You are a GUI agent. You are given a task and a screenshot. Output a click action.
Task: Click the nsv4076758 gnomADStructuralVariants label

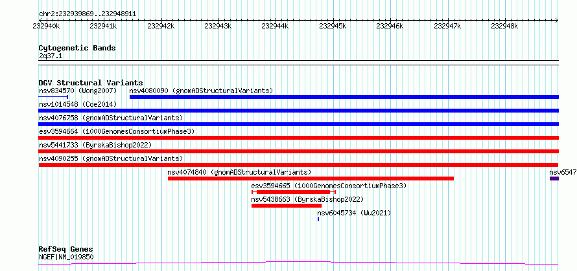coord(111,118)
